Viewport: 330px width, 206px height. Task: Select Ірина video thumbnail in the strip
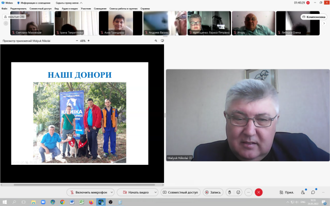[76, 23]
